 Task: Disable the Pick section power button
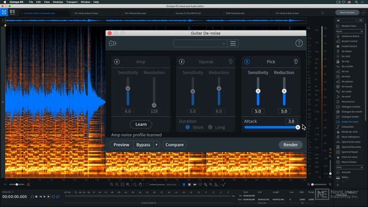coord(247,62)
